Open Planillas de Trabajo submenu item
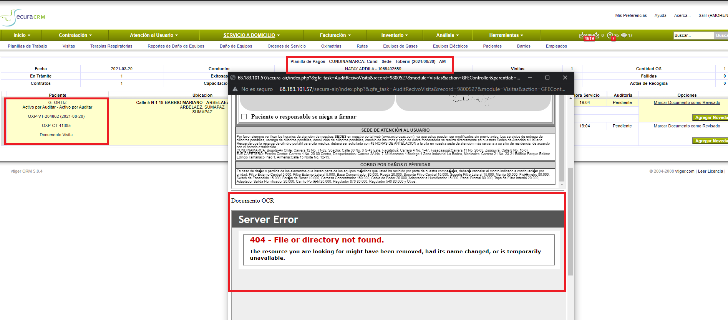728x320 pixels. click(x=28, y=46)
